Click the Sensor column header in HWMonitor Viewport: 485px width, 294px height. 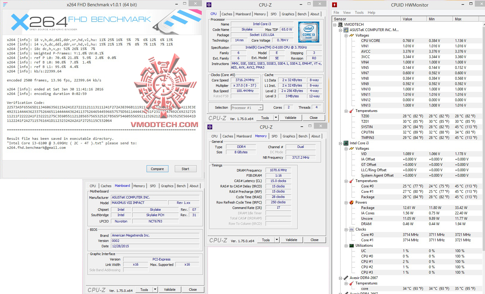[x=367, y=19]
